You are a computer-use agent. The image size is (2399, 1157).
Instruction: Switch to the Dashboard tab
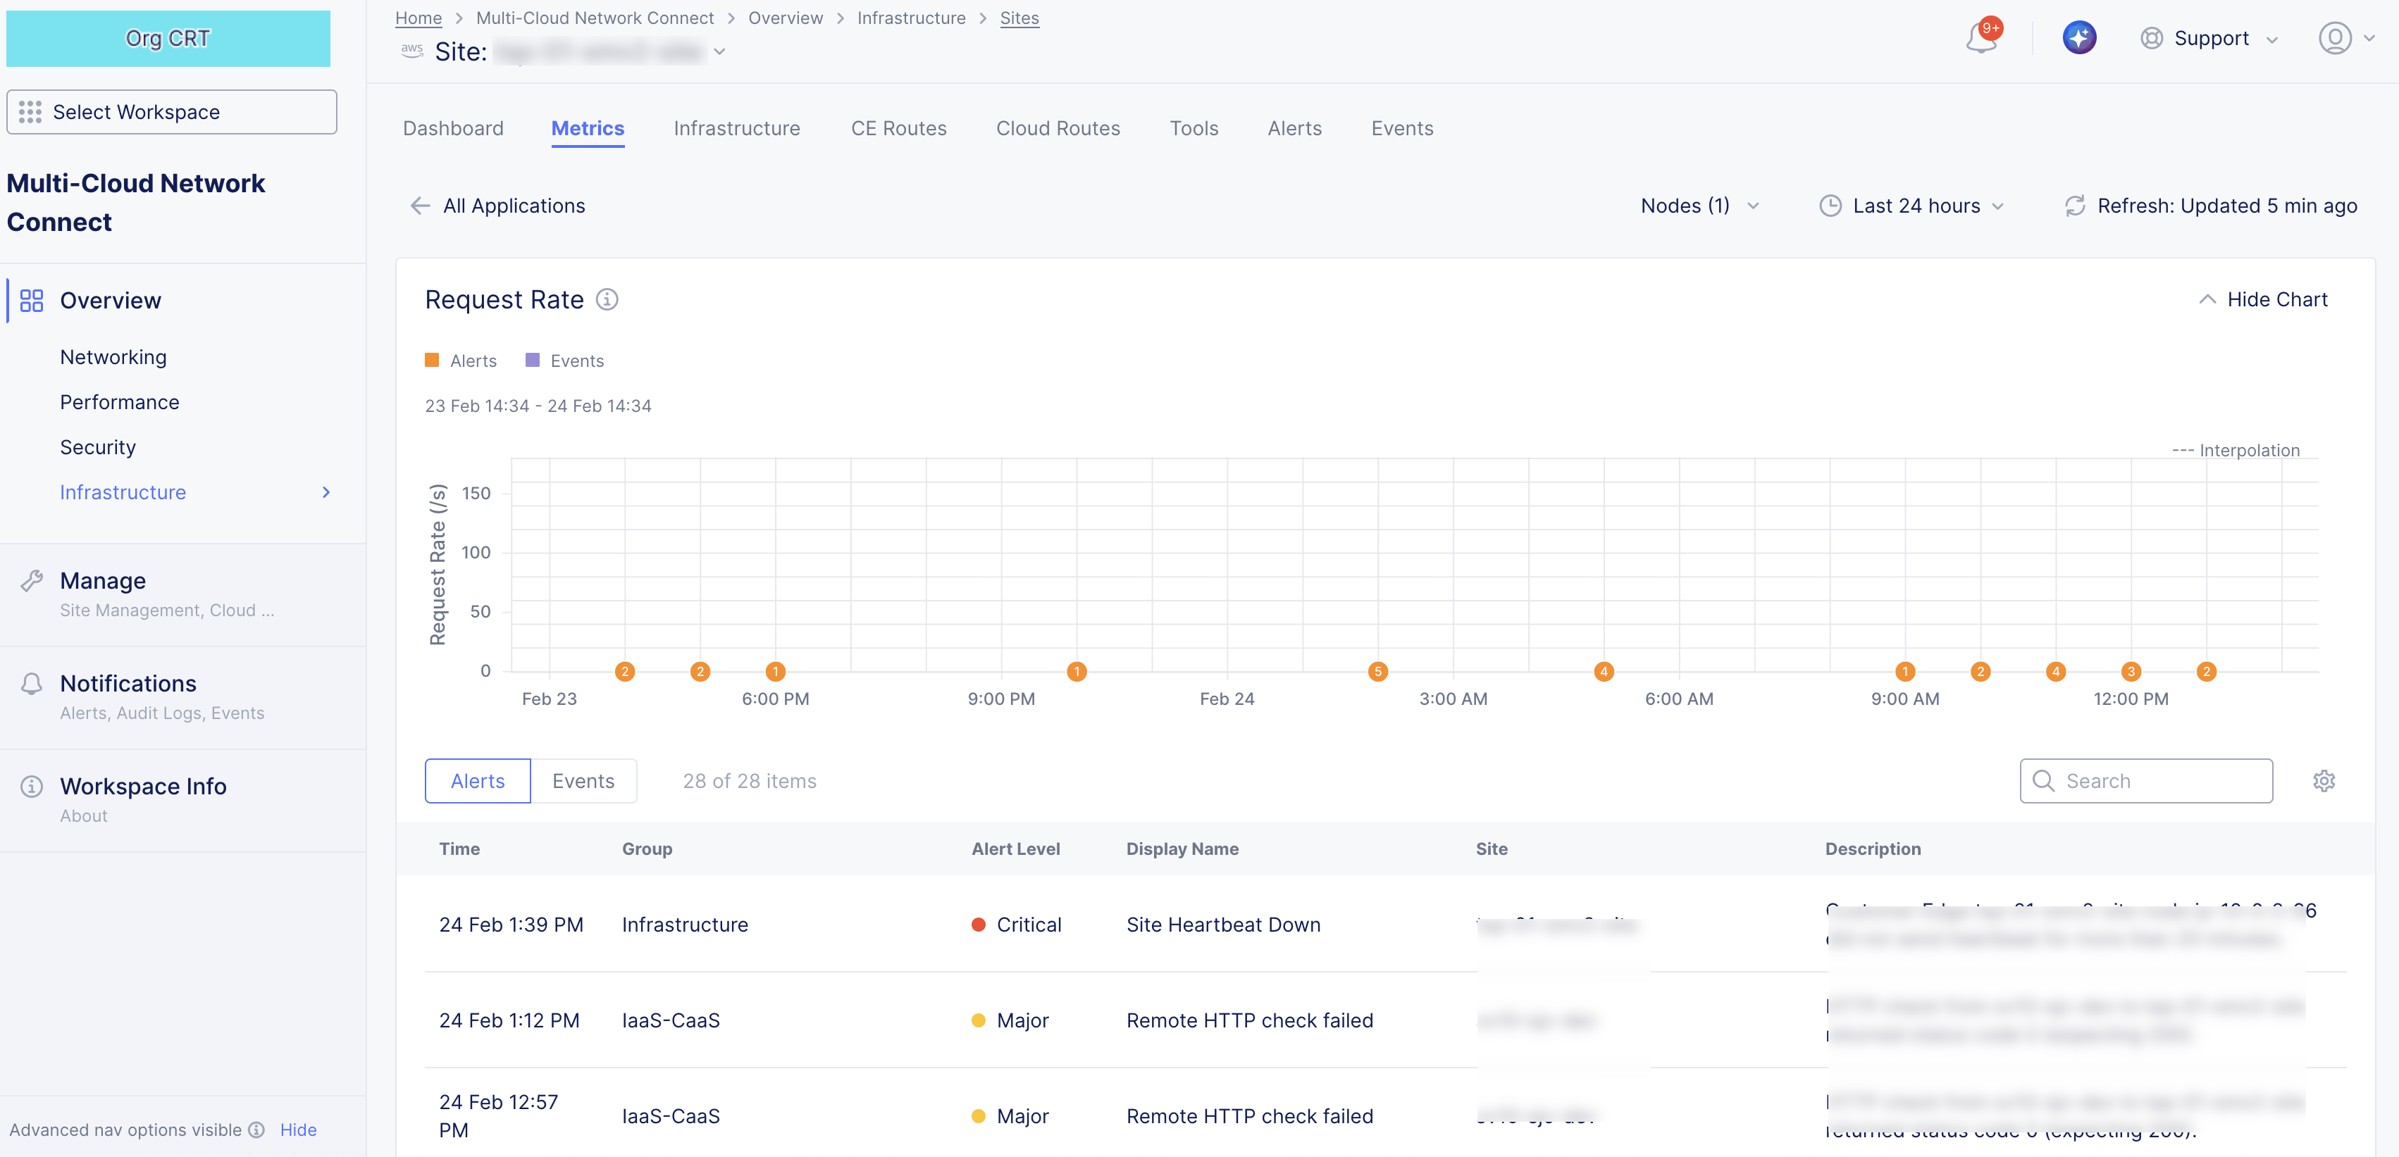452,128
